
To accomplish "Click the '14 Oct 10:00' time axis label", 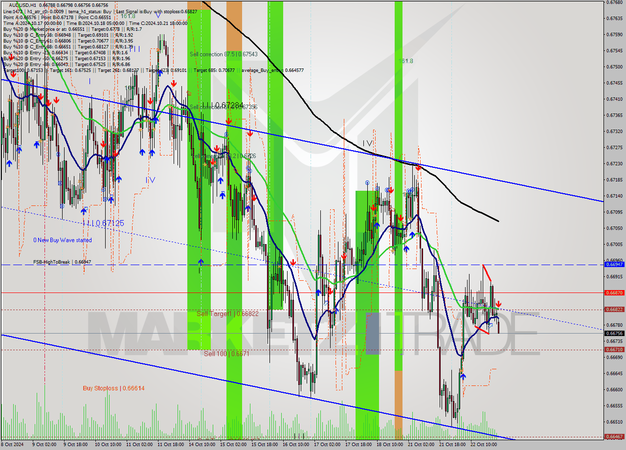I will coord(201,445).
